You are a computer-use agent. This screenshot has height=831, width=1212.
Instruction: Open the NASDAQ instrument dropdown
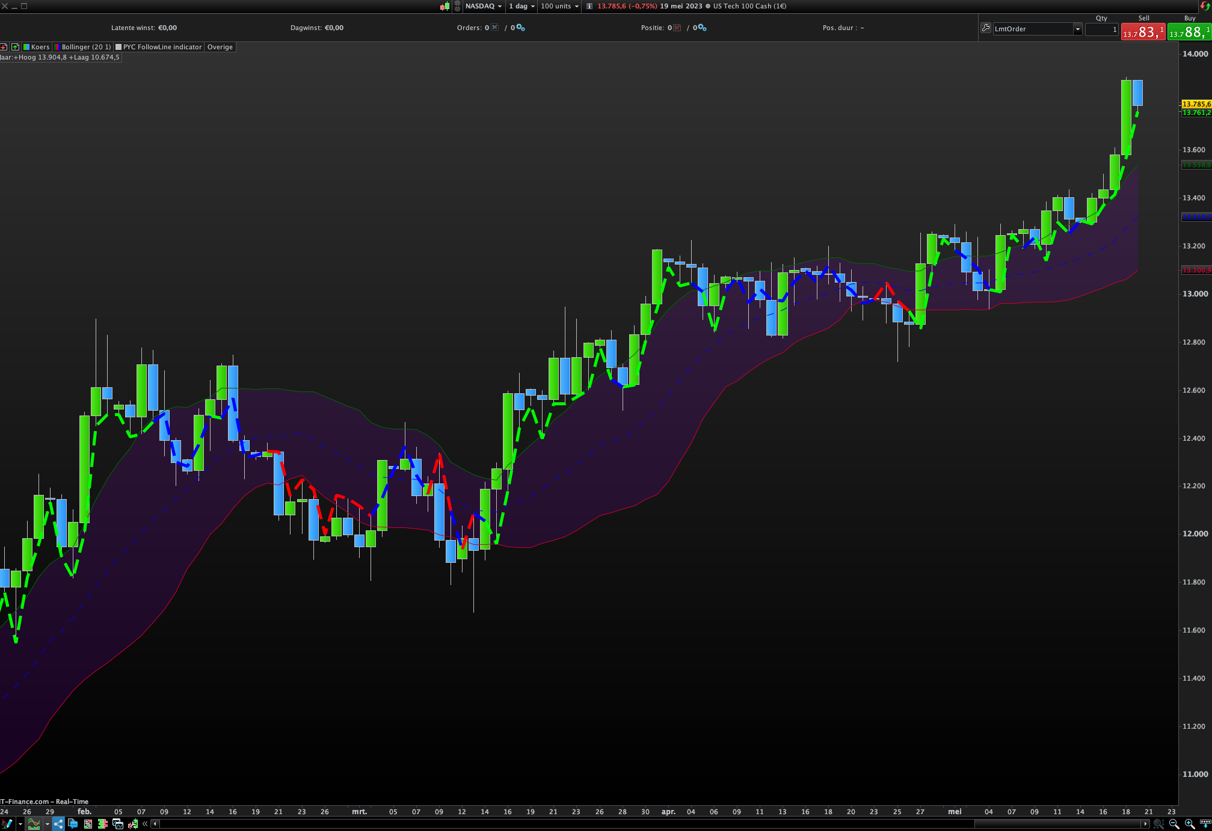coord(483,6)
